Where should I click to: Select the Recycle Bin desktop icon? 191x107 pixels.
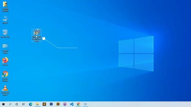(x=5, y=33)
